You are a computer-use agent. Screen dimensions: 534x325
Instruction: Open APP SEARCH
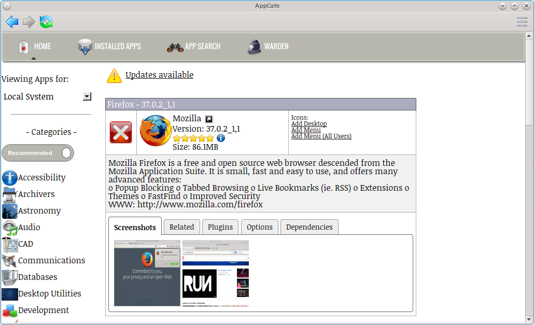(193, 47)
